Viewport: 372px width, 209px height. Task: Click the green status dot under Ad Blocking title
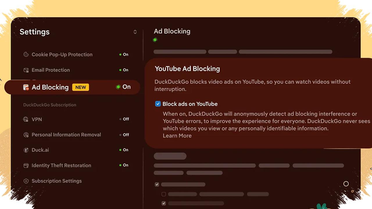click(x=155, y=40)
